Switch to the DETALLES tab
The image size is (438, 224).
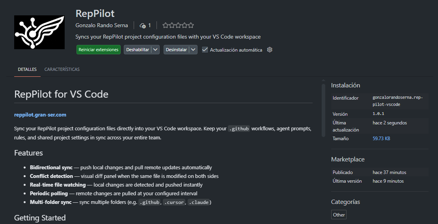(27, 69)
